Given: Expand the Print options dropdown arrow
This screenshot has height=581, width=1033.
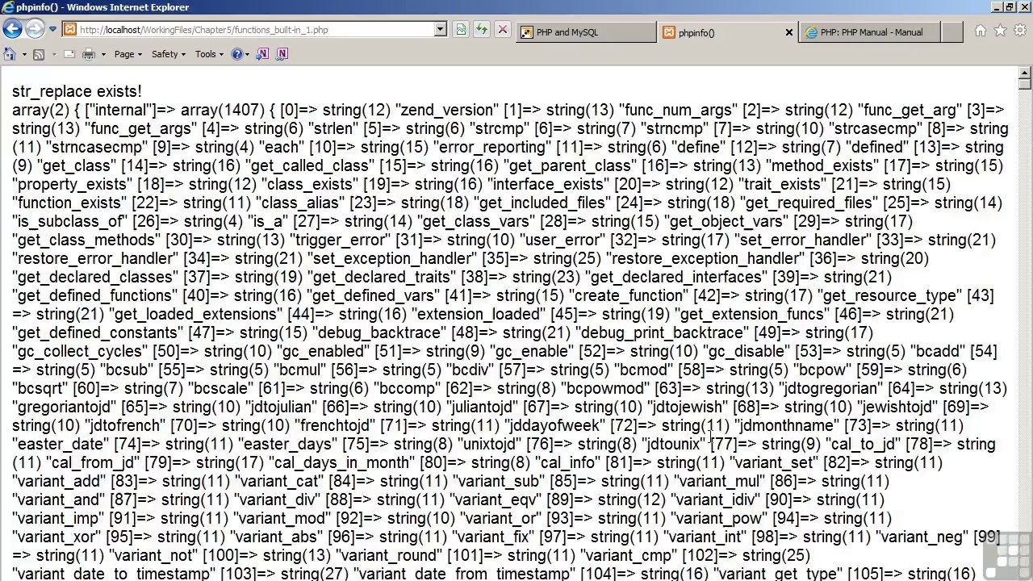Looking at the screenshot, I should [x=102, y=54].
